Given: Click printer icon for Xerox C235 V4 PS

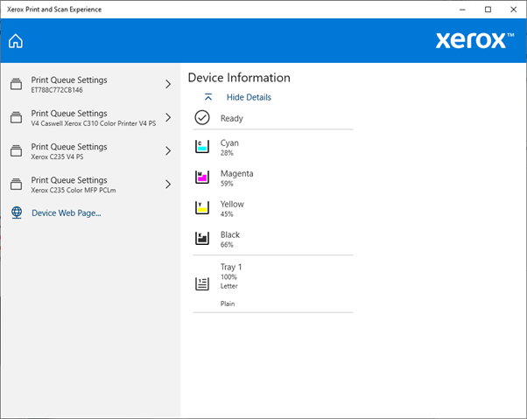Looking at the screenshot, I should [x=16, y=150].
